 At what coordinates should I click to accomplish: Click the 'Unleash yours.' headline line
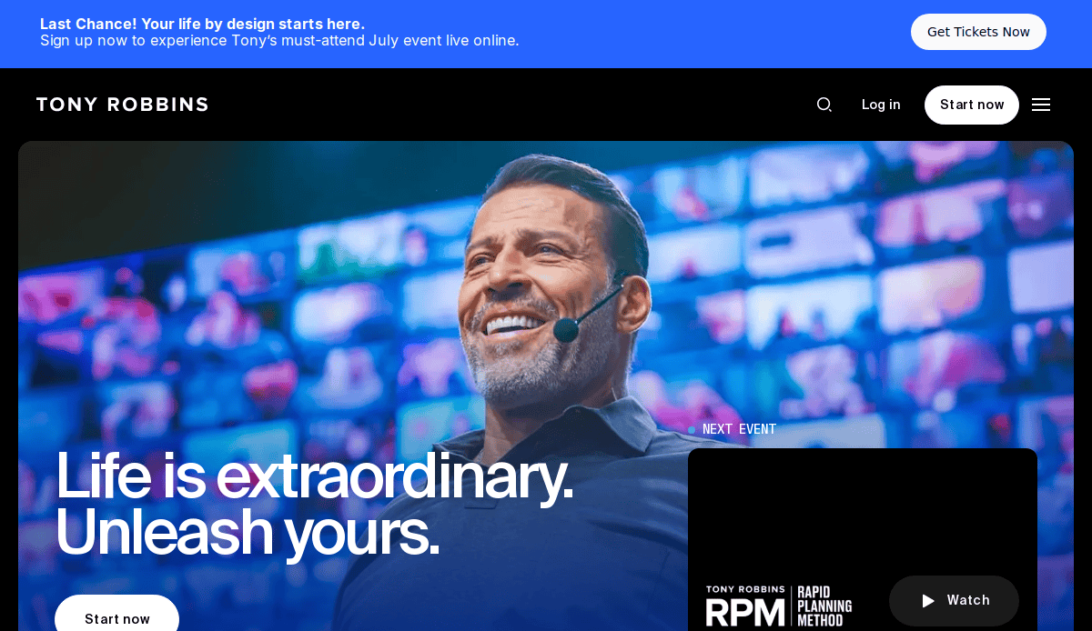coord(248,533)
